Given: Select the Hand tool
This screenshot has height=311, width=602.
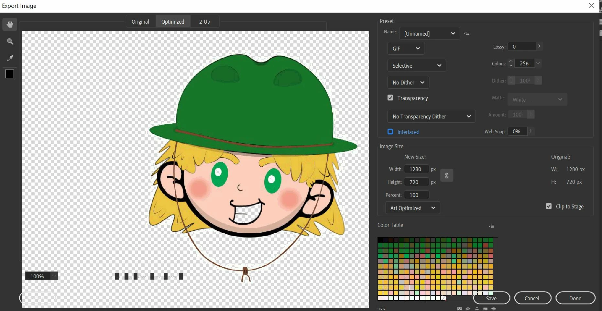Looking at the screenshot, I should tap(10, 25).
